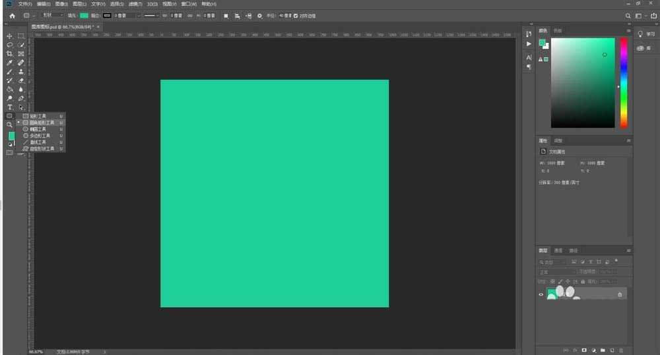Click the lock icon on the layer
The width and height of the screenshot is (660, 355).
click(619, 294)
